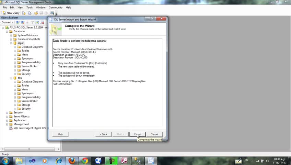
Task: Click the Database Engine Query icon in toolbar
Action: click(x=24, y=13)
